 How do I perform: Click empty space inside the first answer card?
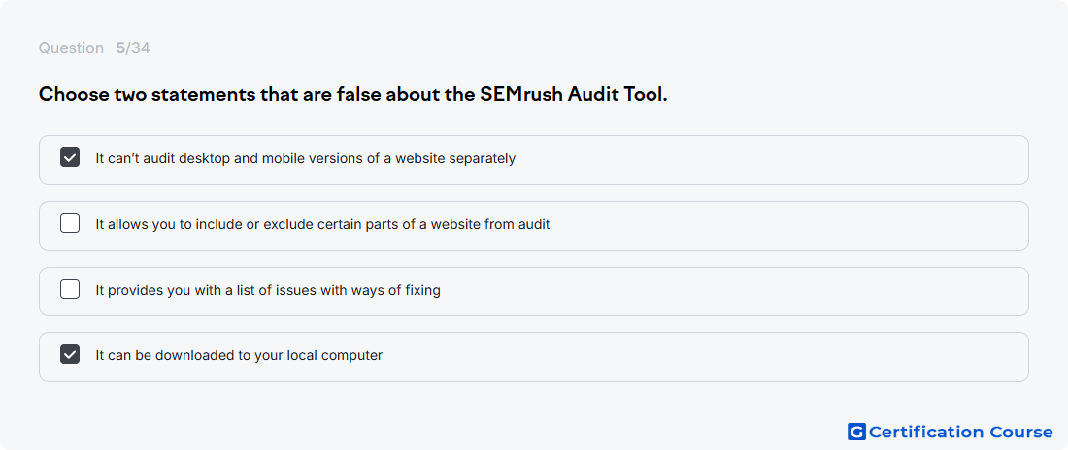point(770,160)
